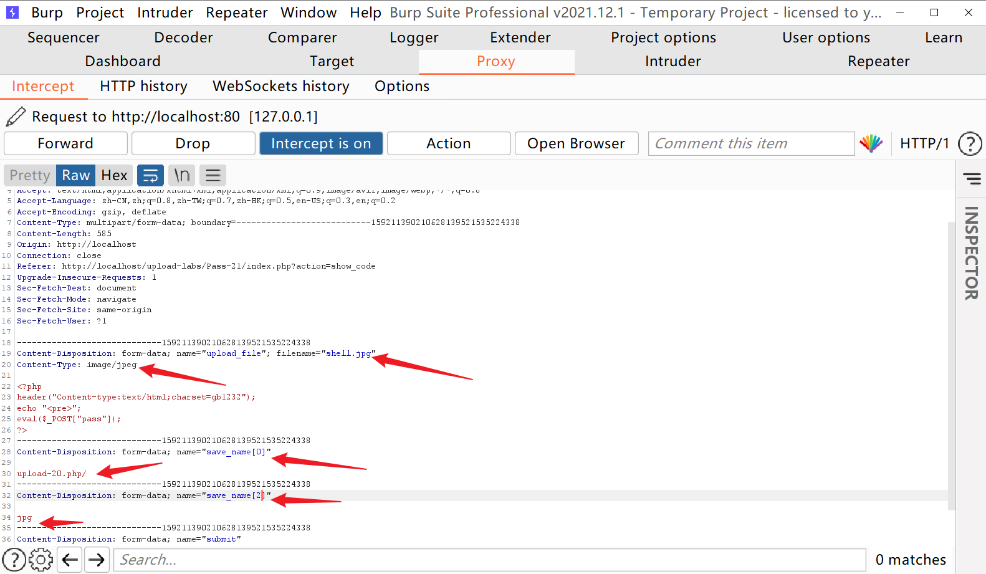Viewport: 986px width, 574px height.
Task: Expand the Inspector panel lines icon
Action: pos(972,179)
